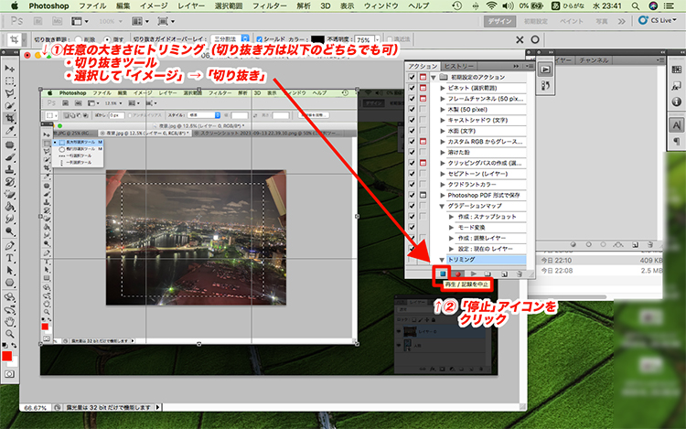This screenshot has height=429, width=686.
Task: Open the Character panel icon
Action: 676,125
